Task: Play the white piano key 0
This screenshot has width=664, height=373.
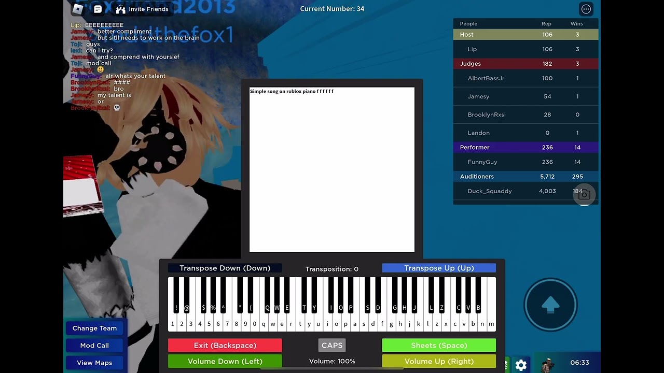Action: click(x=254, y=324)
